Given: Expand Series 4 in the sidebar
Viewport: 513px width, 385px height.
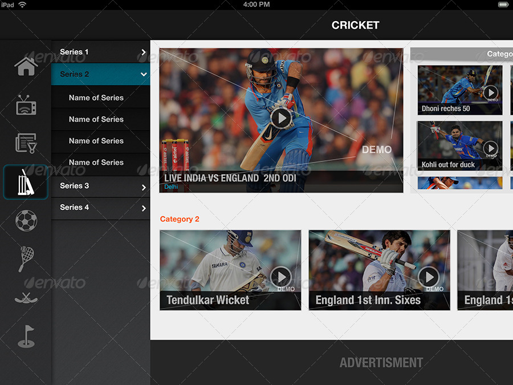Looking at the screenshot, I should tap(100, 208).
